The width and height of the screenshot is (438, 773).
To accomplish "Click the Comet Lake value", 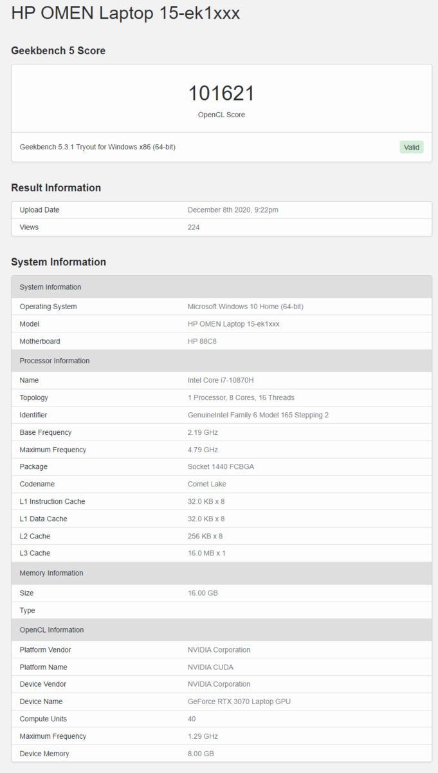I will (207, 484).
